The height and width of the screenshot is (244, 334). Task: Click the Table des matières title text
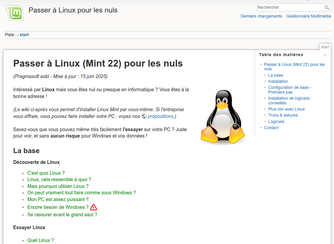pos(281,55)
